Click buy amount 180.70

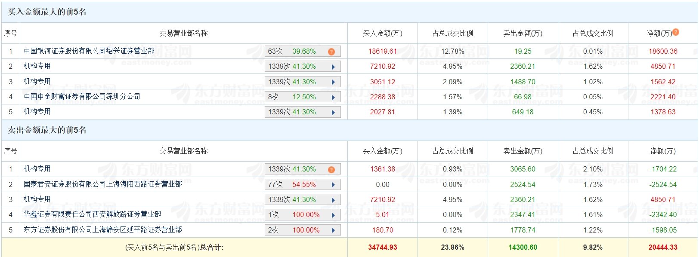pos(383,230)
